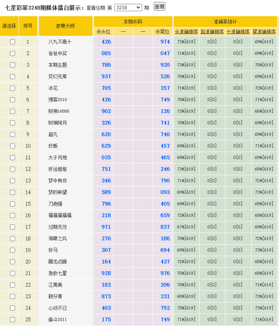The width and height of the screenshot is (279, 326).
Task: Sort by 尾准确排序 column
Action: click(x=264, y=32)
